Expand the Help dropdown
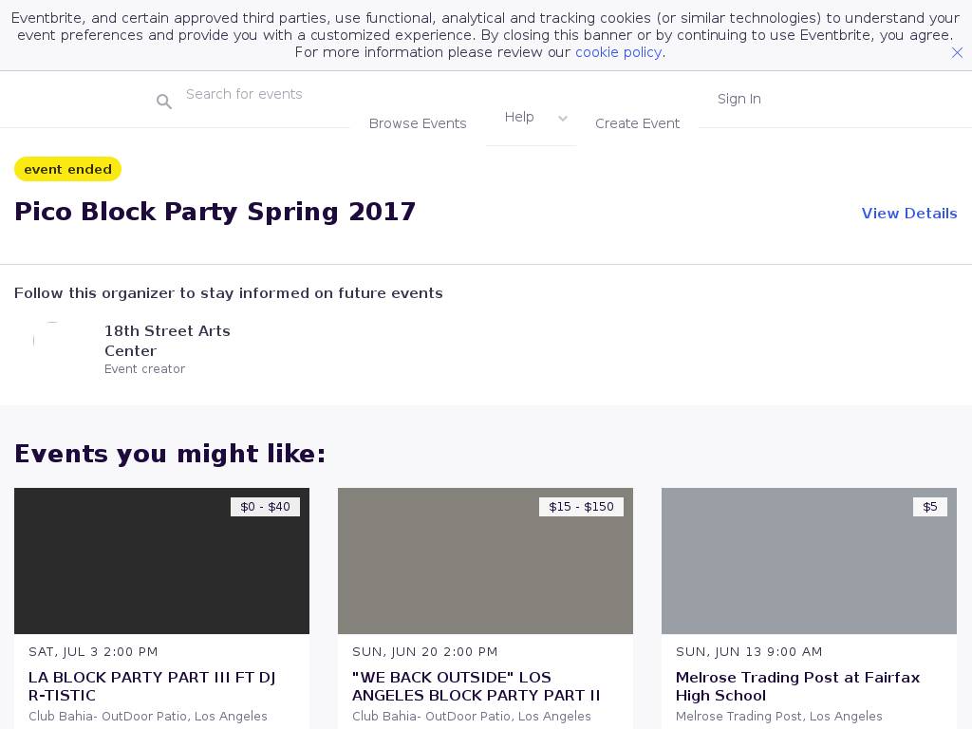Screen dimensions: 972x729 click(519, 117)
